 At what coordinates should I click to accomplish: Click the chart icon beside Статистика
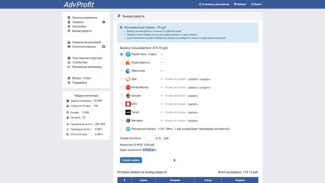pos(69,63)
